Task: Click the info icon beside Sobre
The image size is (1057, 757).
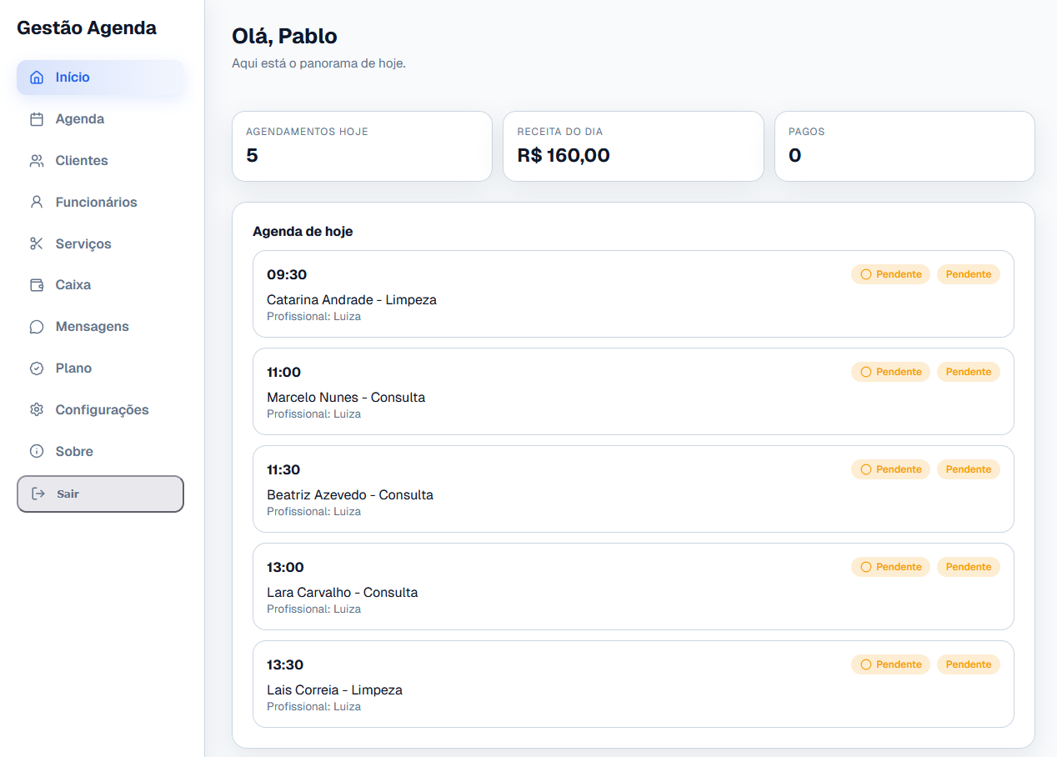Action: pos(37,452)
